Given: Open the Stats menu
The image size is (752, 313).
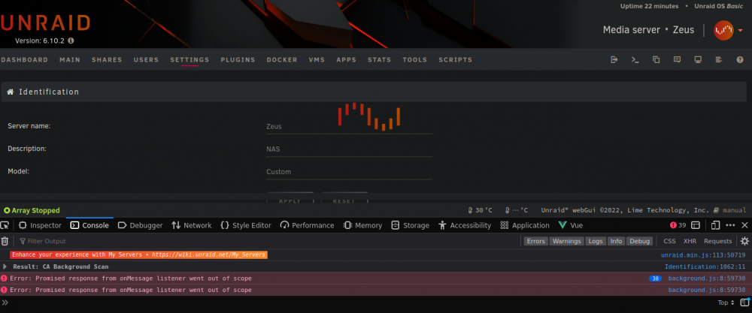Looking at the screenshot, I should tap(379, 60).
